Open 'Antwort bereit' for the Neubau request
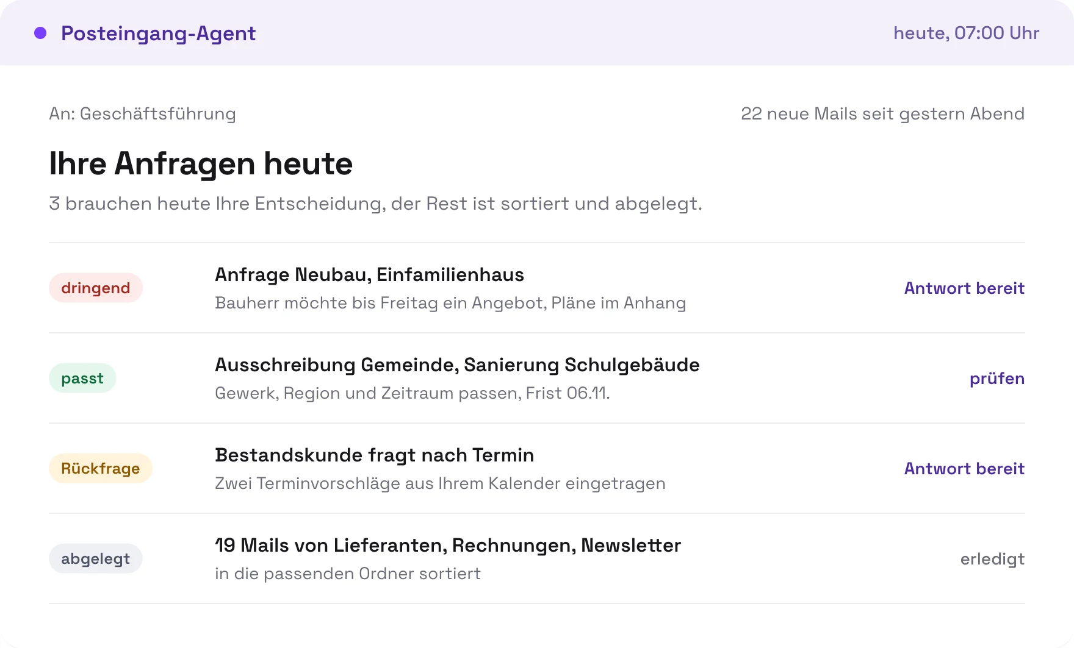This screenshot has width=1074, height=648. pos(964,288)
